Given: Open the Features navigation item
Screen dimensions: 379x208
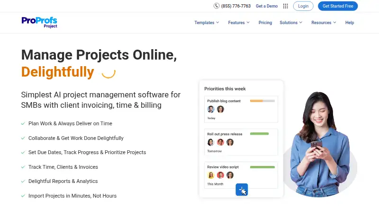Looking at the screenshot, I should point(236,22).
